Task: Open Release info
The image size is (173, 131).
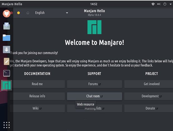Action: 37,96
